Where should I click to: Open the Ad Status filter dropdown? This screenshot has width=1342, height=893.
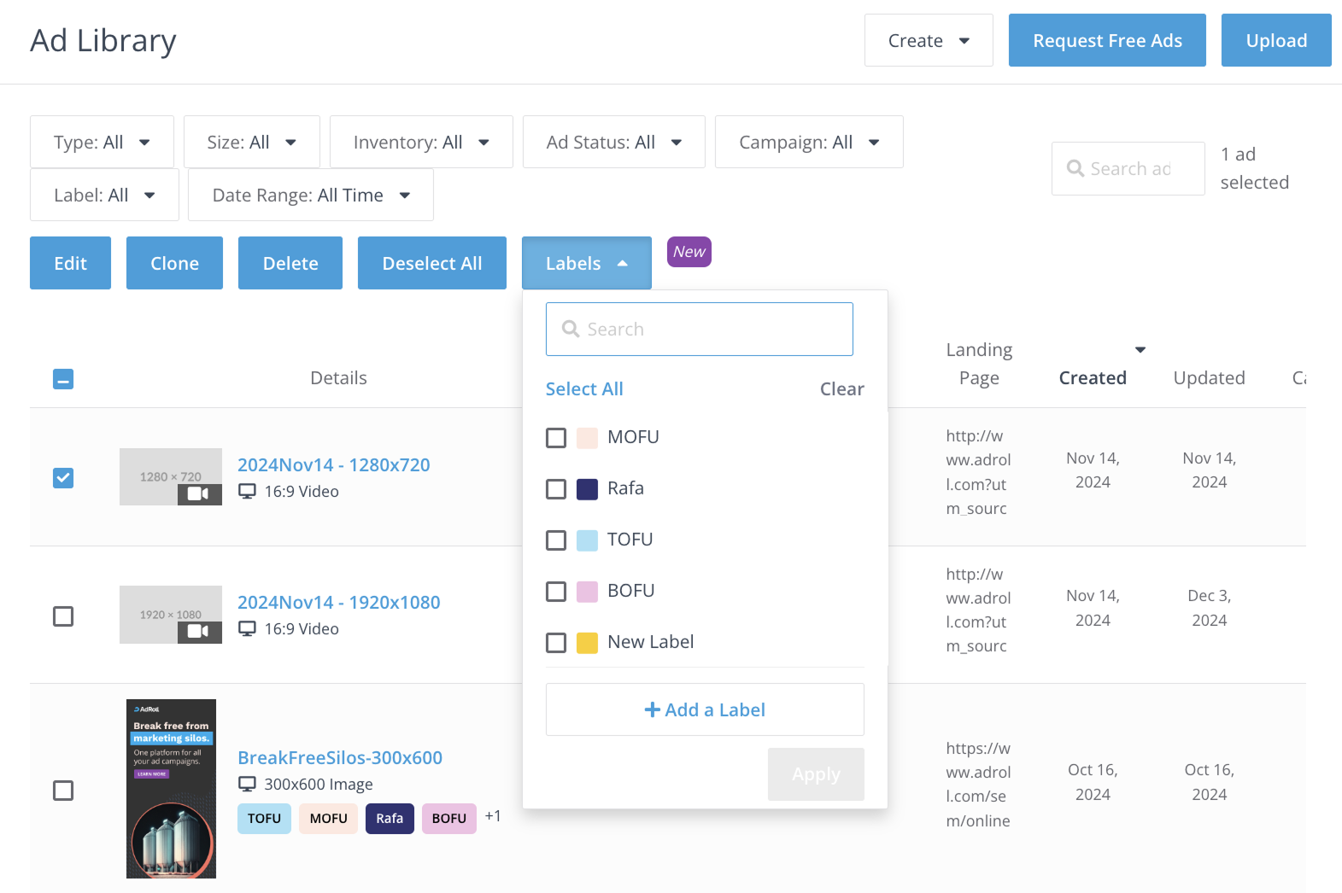613,143
